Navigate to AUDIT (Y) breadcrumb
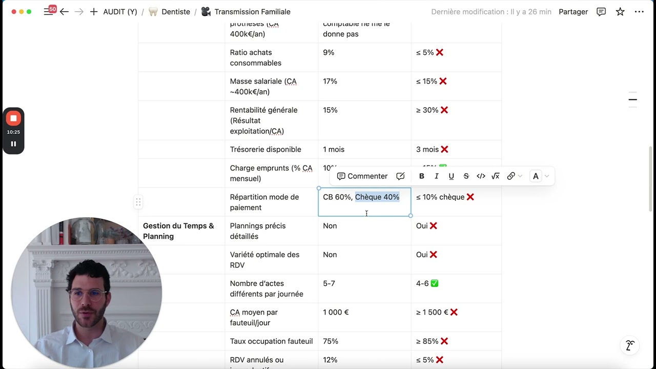Viewport: 656px width, 369px height. coord(120,12)
